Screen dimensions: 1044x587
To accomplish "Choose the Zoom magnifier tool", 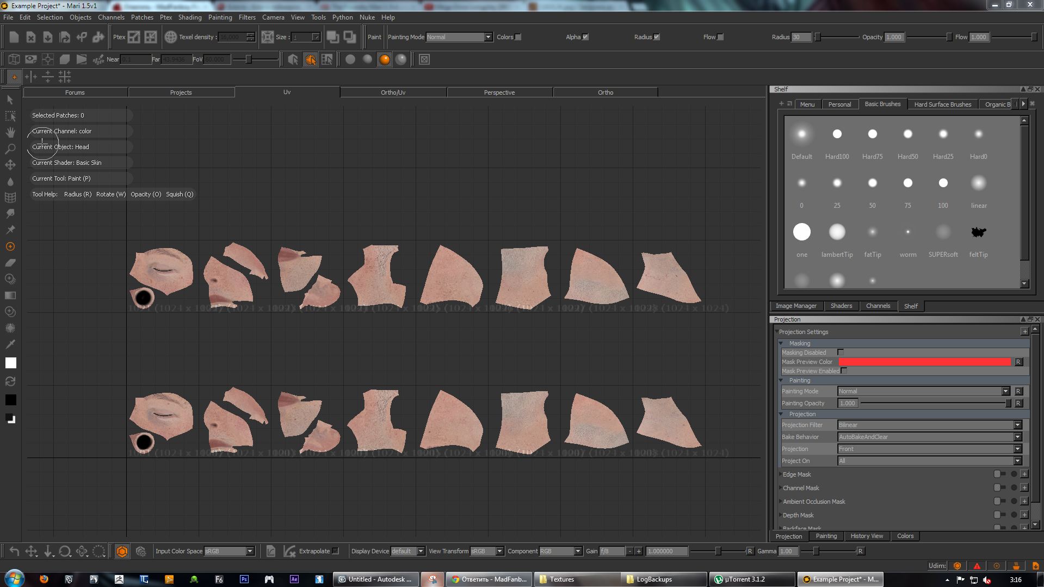I will (x=10, y=149).
